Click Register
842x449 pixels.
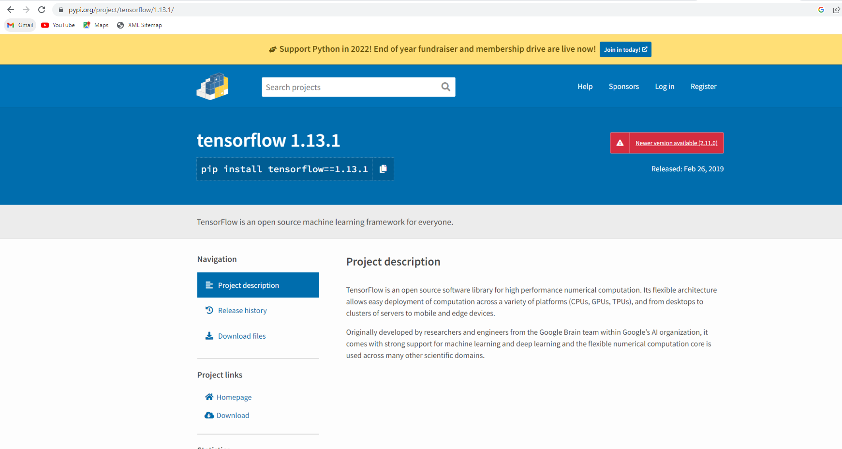coord(703,87)
